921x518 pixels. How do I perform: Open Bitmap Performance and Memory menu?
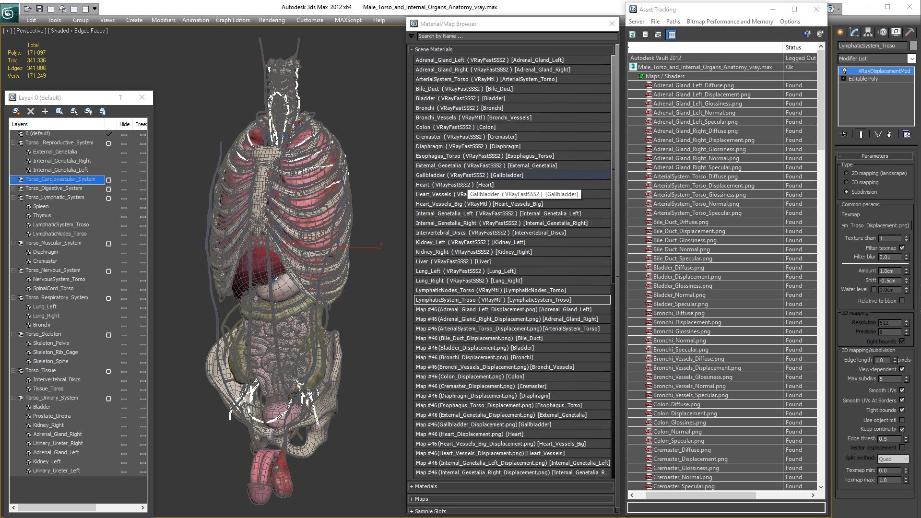(730, 22)
